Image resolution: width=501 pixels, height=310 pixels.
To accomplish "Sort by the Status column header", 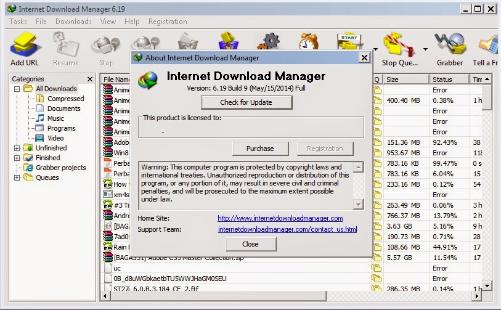I will tap(449, 80).
